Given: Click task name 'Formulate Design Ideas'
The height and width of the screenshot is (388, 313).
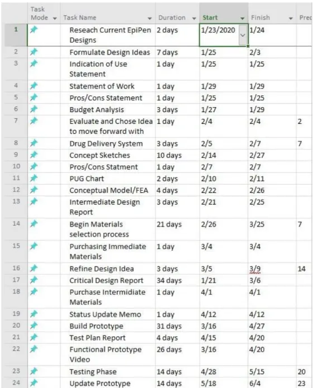Looking at the screenshot, I should (x=110, y=52).
